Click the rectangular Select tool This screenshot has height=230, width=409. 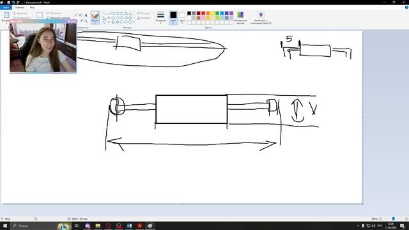[40, 15]
